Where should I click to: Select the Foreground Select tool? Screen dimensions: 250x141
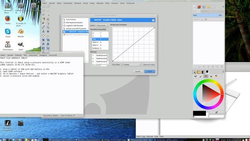[x=43, y=23]
